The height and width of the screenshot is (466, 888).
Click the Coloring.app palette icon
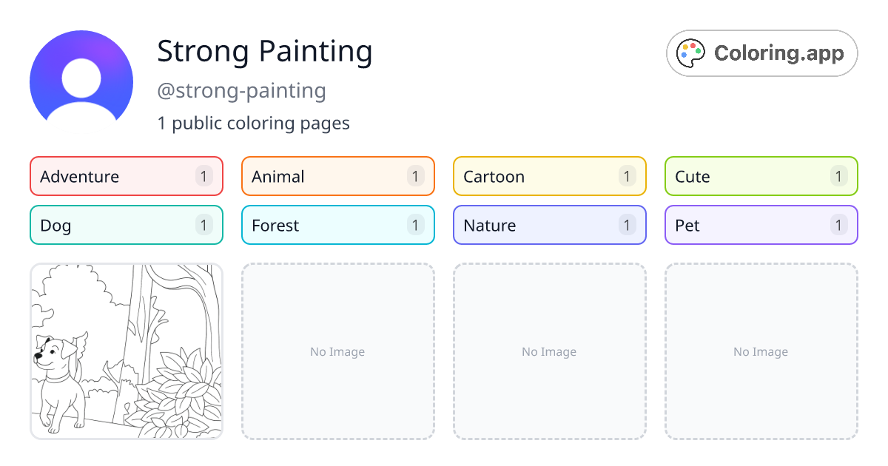point(690,53)
